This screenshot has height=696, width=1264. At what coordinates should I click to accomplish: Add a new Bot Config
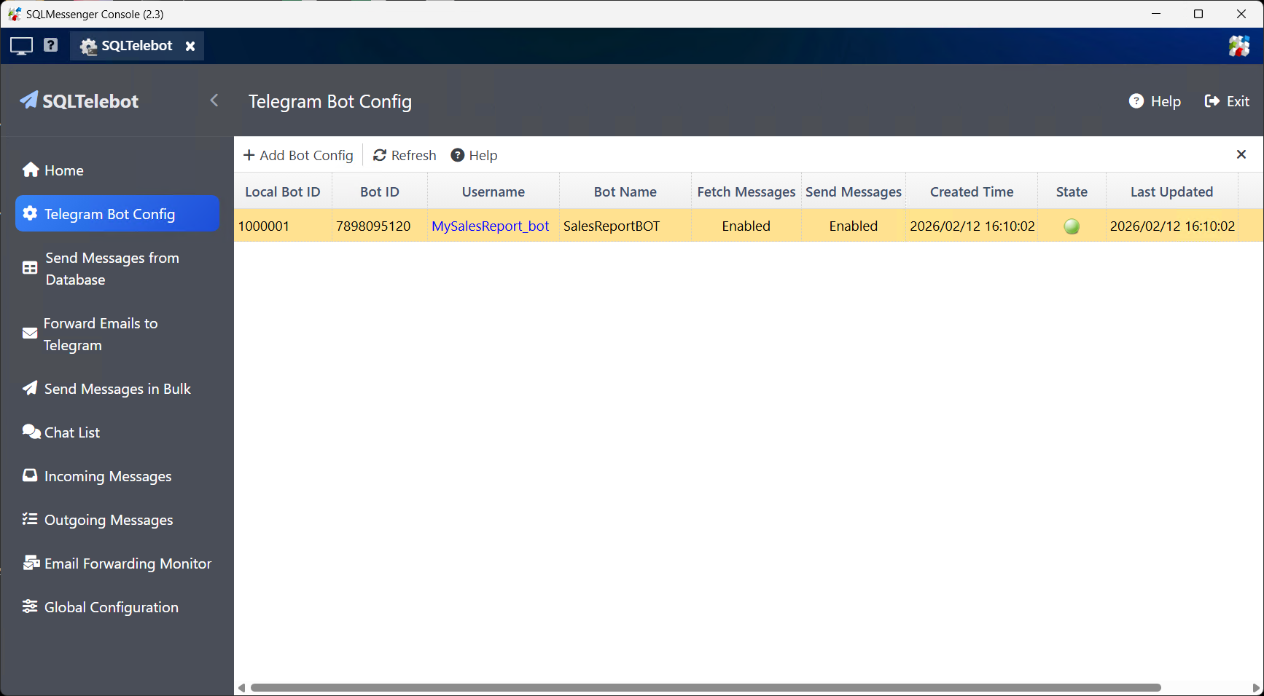point(298,154)
